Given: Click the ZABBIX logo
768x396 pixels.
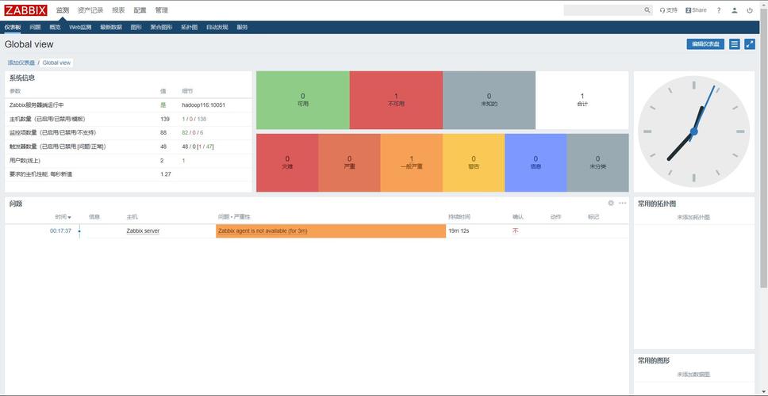Looking at the screenshot, I should (26, 10).
